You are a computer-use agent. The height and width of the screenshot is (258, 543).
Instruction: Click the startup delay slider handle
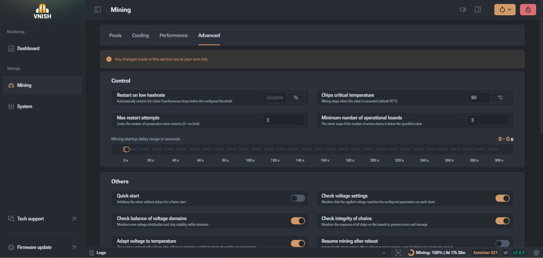(x=126, y=149)
